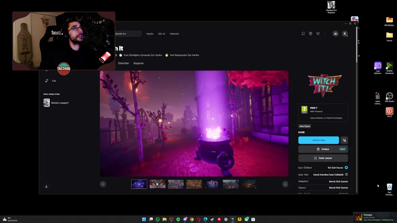Open the wishlist bookmark icon in the top bar
This screenshot has height=223, width=397.
click(303, 34)
